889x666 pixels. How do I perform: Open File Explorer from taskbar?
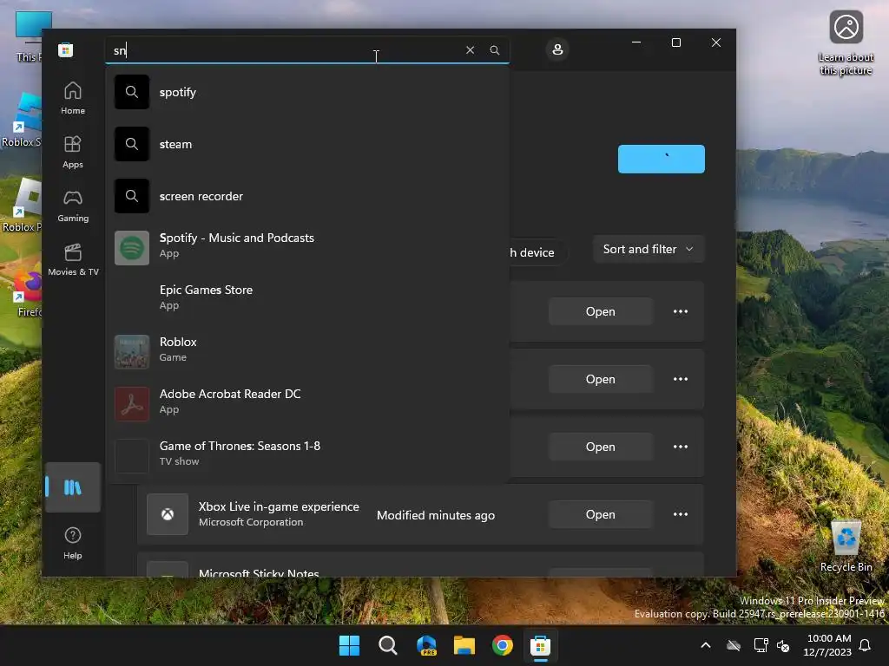coord(464,645)
